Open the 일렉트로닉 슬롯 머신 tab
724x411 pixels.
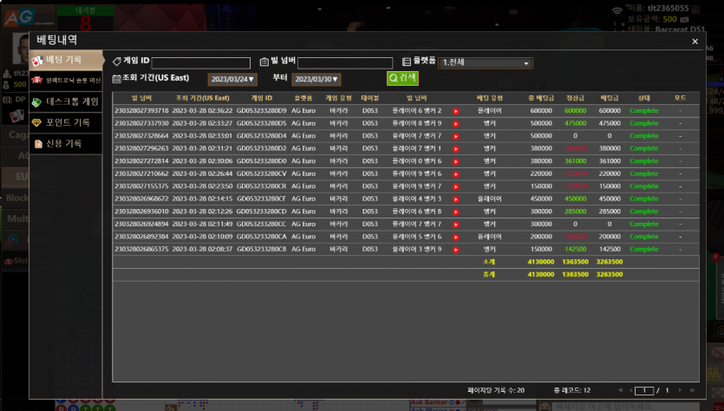tap(66, 81)
